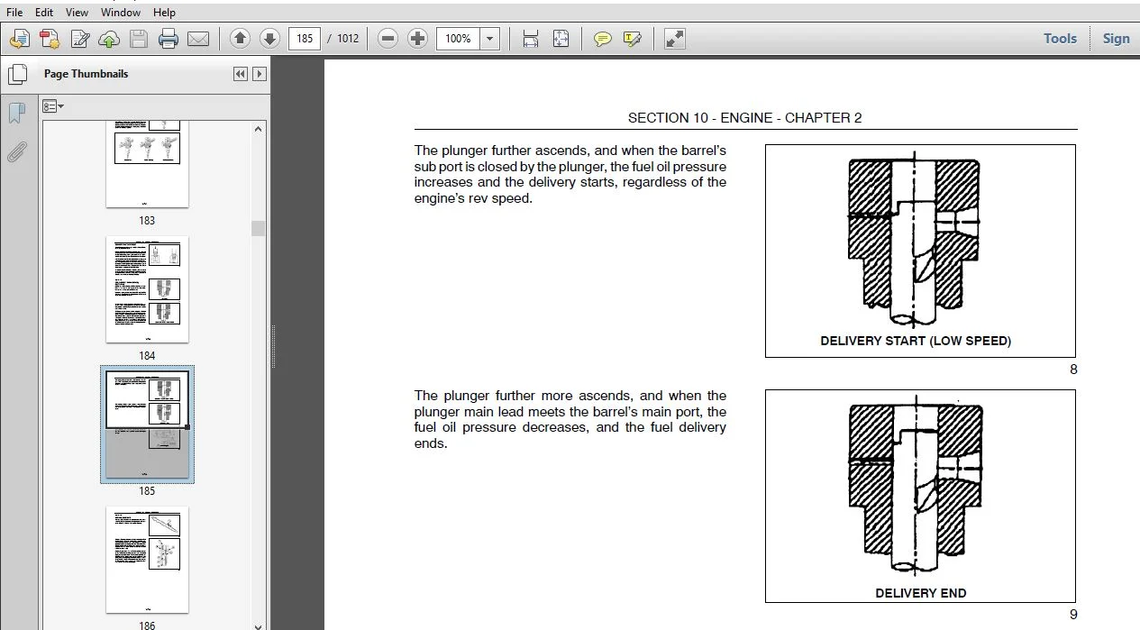Viewport: 1140px width, 630px height.
Task: Toggle the Bookmarks panel icon
Action: click(x=16, y=114)
